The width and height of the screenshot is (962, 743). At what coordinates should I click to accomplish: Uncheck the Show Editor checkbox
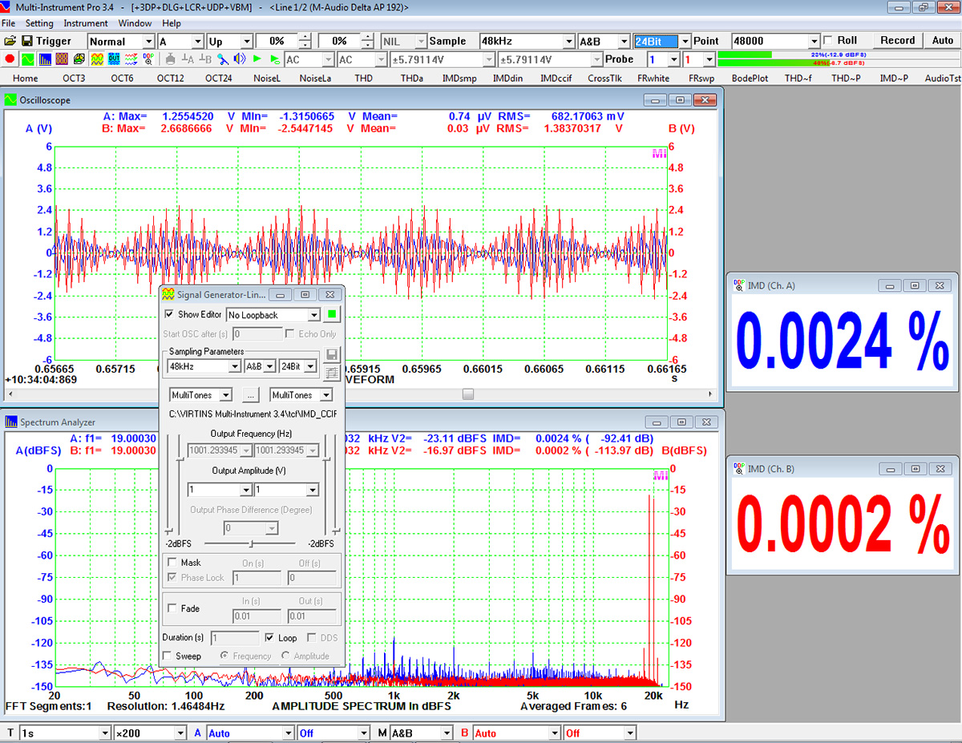coord(169,314)
